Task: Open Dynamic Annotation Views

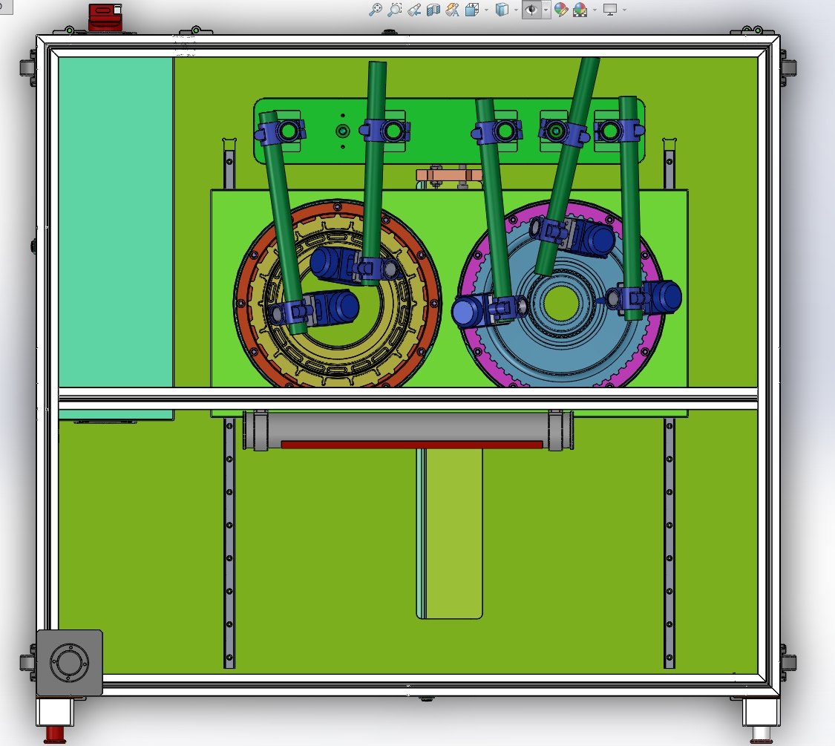Action: pos(452,10)
